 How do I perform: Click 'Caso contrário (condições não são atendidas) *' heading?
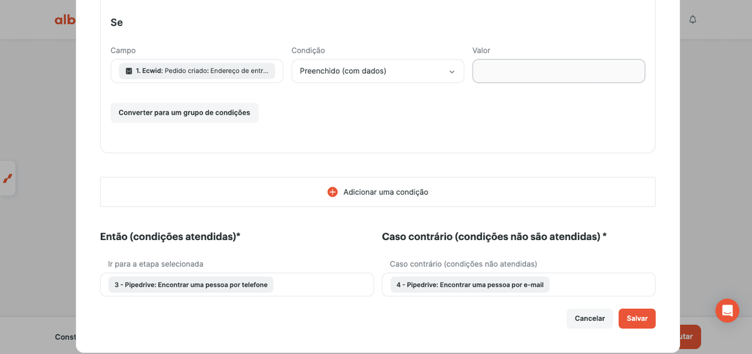494,236
